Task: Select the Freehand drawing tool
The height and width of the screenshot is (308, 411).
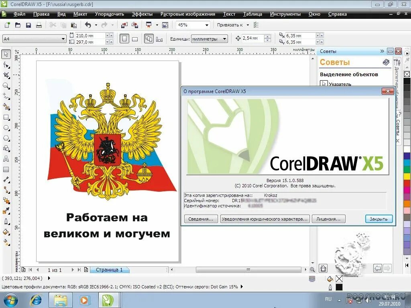Action: tap(6, 96)
